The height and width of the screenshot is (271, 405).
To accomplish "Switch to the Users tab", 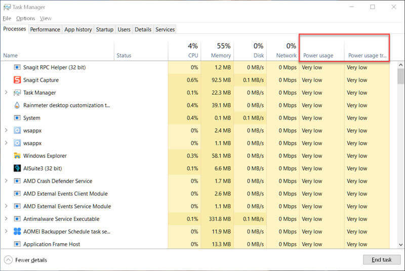I will [124, 29].
